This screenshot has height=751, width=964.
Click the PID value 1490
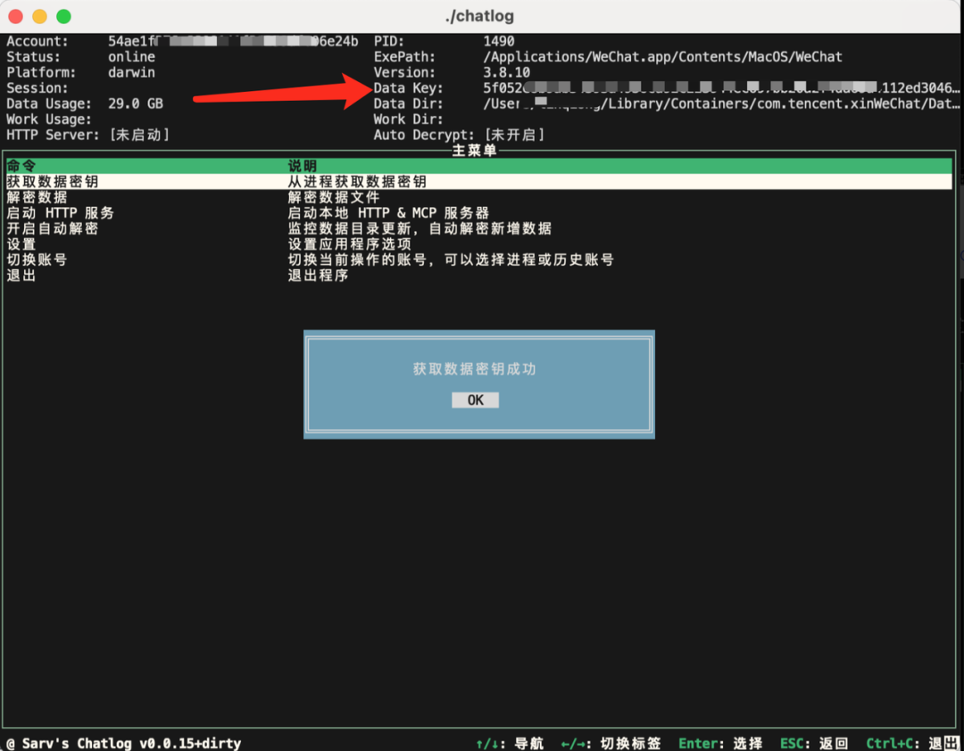pos(499,41)
